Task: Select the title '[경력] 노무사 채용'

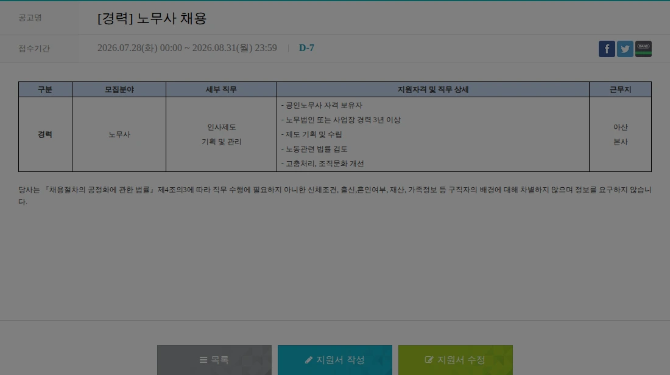Action: click(152, 18)
